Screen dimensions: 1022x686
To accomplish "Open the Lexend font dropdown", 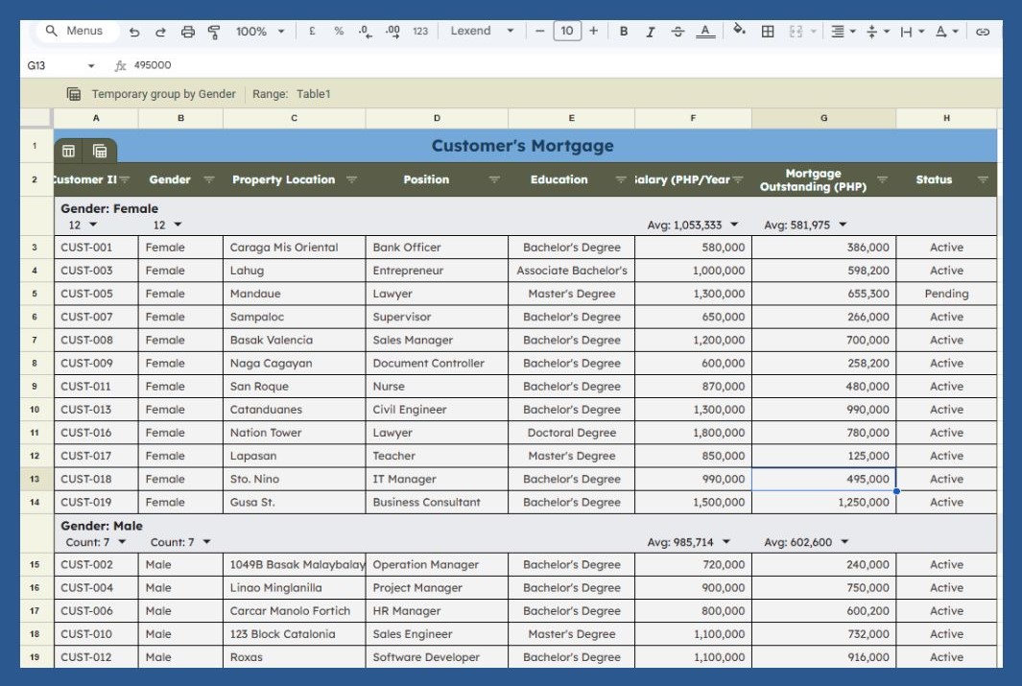I will (482, 32).
